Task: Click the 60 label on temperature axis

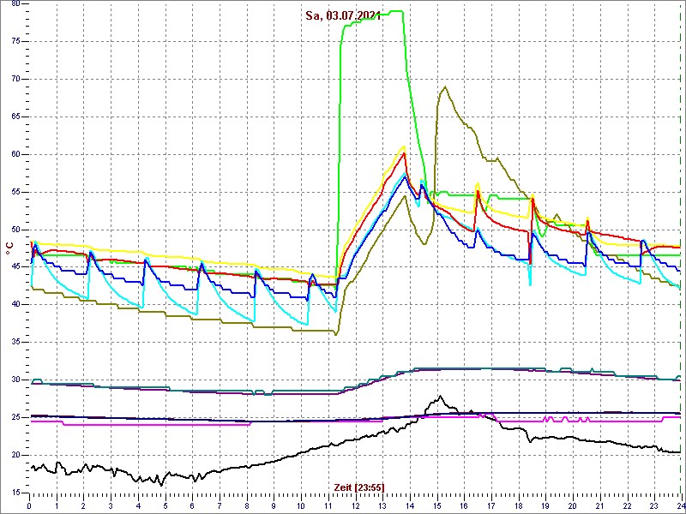Action: (14, 154)
